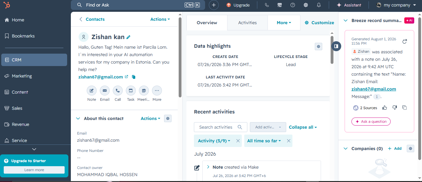422x182 pixels.
Task: Switch to the Overview tab
Action: coord(207,23)
